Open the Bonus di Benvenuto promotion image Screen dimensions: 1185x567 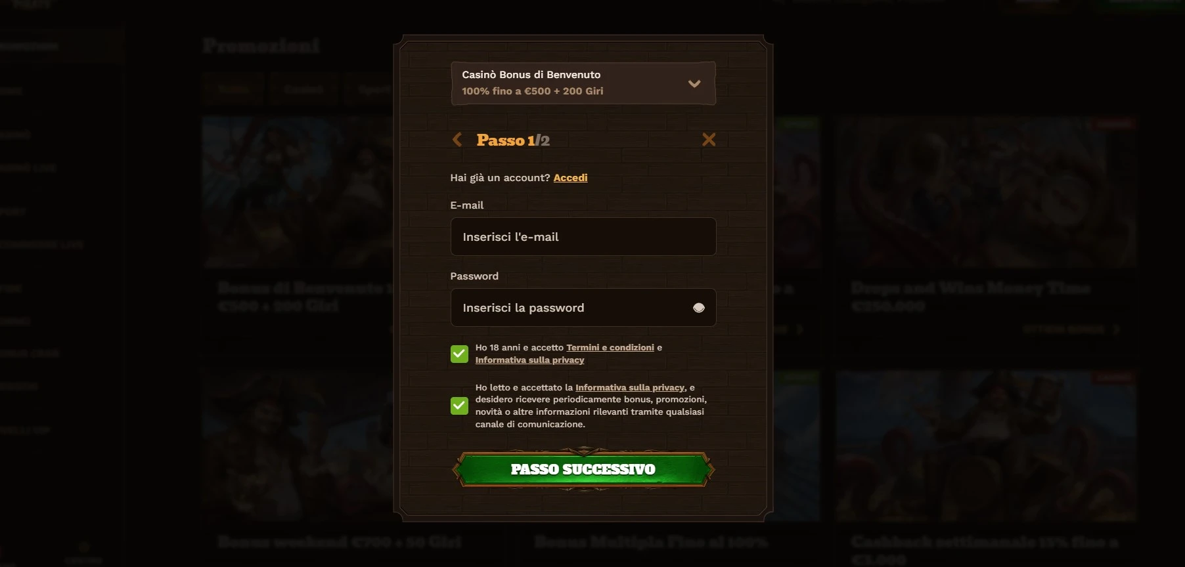click(x=298, y=192)
